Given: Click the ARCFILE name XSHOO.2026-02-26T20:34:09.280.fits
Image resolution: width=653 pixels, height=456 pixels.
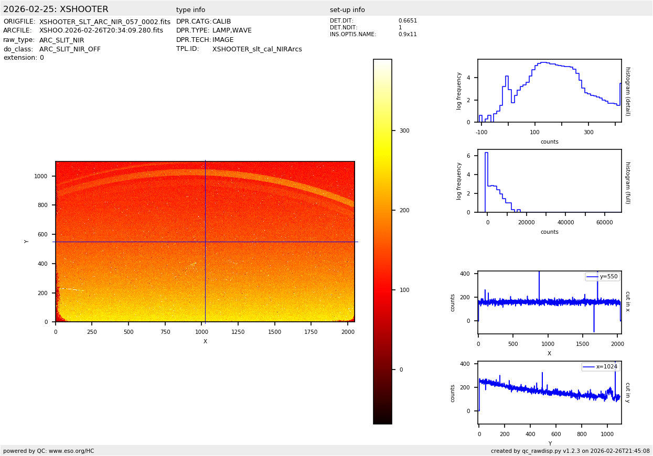Looking at the screenshot, I should tap(101, 31).
